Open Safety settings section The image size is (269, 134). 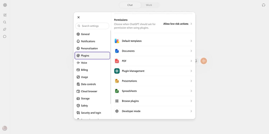pyautogui.click(x=92, y=106)
